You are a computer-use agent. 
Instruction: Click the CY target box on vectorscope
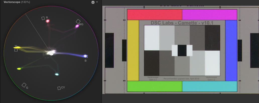59,88
